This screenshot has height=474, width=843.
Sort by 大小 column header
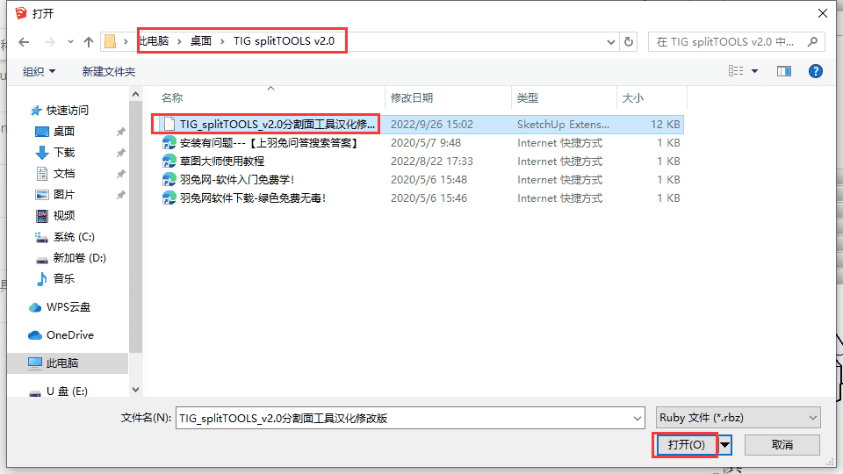(633, 97)
